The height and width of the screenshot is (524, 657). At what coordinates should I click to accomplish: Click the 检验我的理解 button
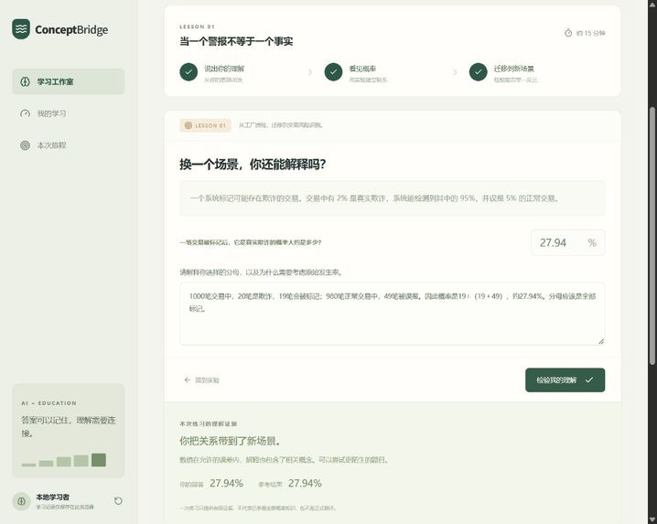[565, 380]
